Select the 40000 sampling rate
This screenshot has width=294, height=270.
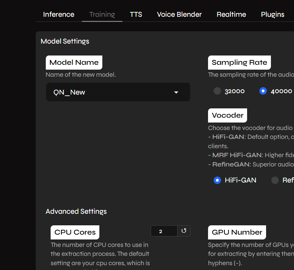(x=263, y=91)
